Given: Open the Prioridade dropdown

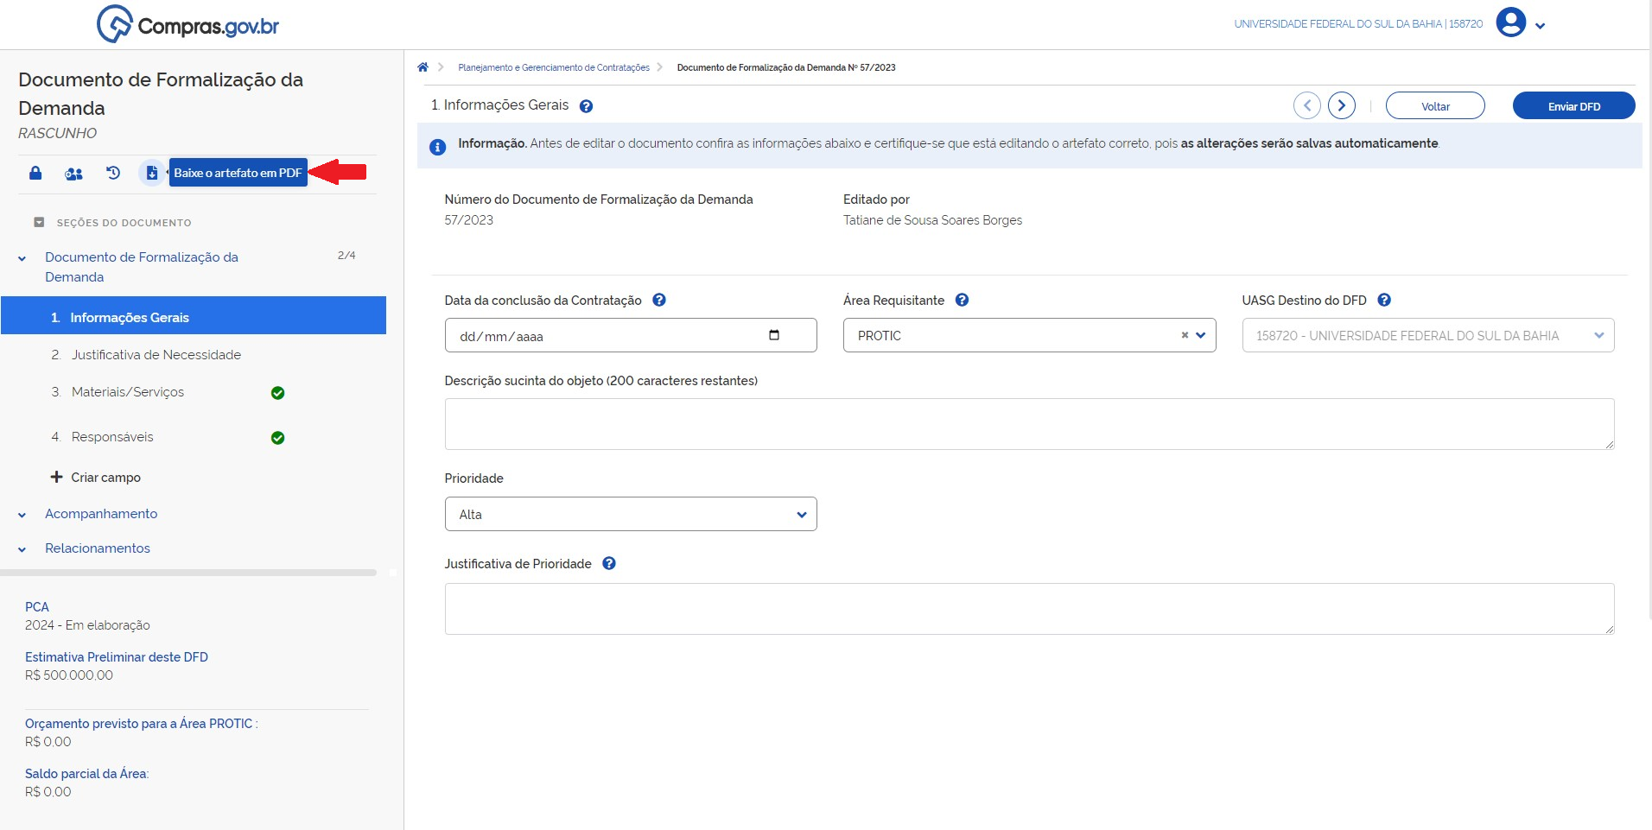Looking at the screenshot, I should pyautogui.click(x=630, y=514).
